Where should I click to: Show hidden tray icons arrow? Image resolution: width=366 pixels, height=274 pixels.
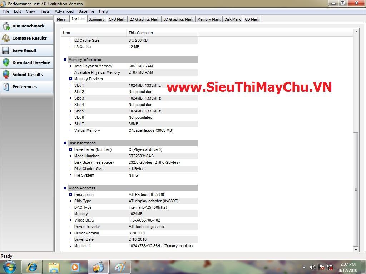click(x=304, y=267)
